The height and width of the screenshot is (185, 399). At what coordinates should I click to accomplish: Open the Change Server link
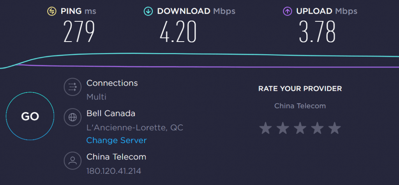(117, 140)
